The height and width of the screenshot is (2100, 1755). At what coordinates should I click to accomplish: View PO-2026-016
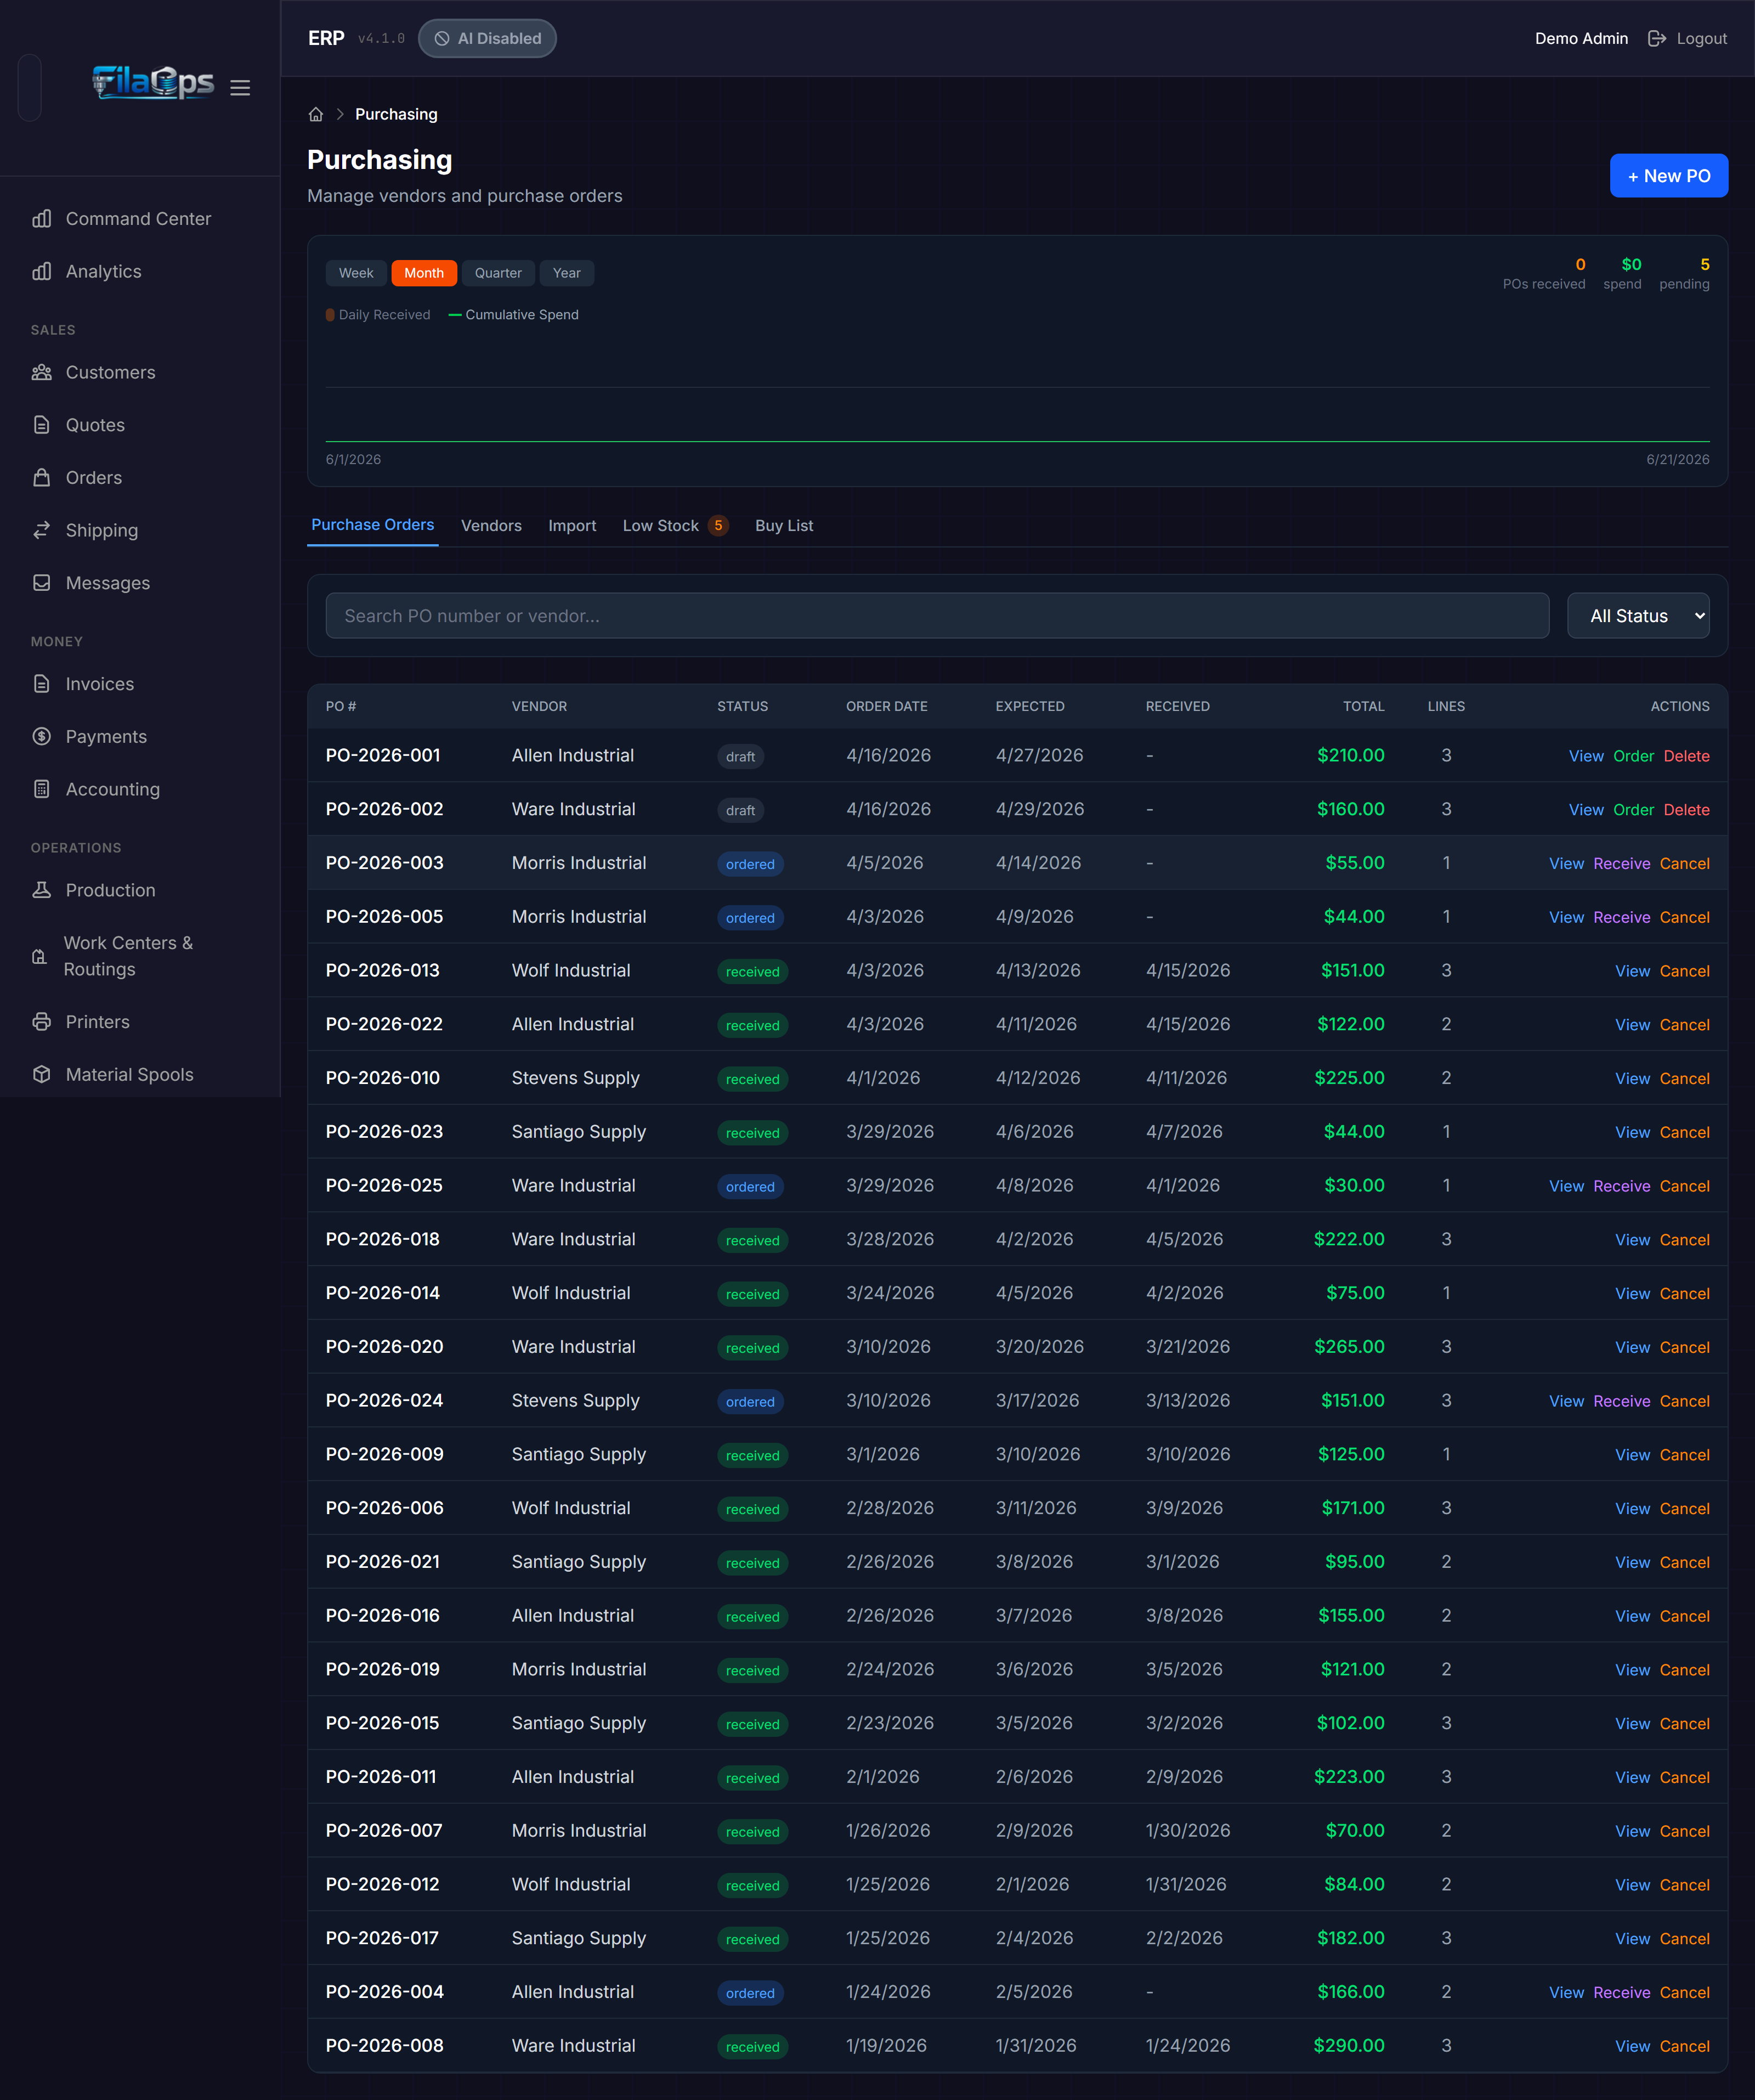(1632, 1616)
